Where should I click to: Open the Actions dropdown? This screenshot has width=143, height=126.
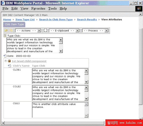point(28,31)
